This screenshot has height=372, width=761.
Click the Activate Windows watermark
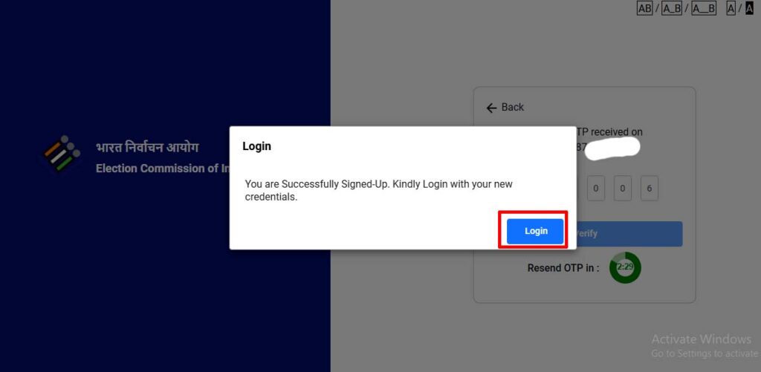pos(701,339)
